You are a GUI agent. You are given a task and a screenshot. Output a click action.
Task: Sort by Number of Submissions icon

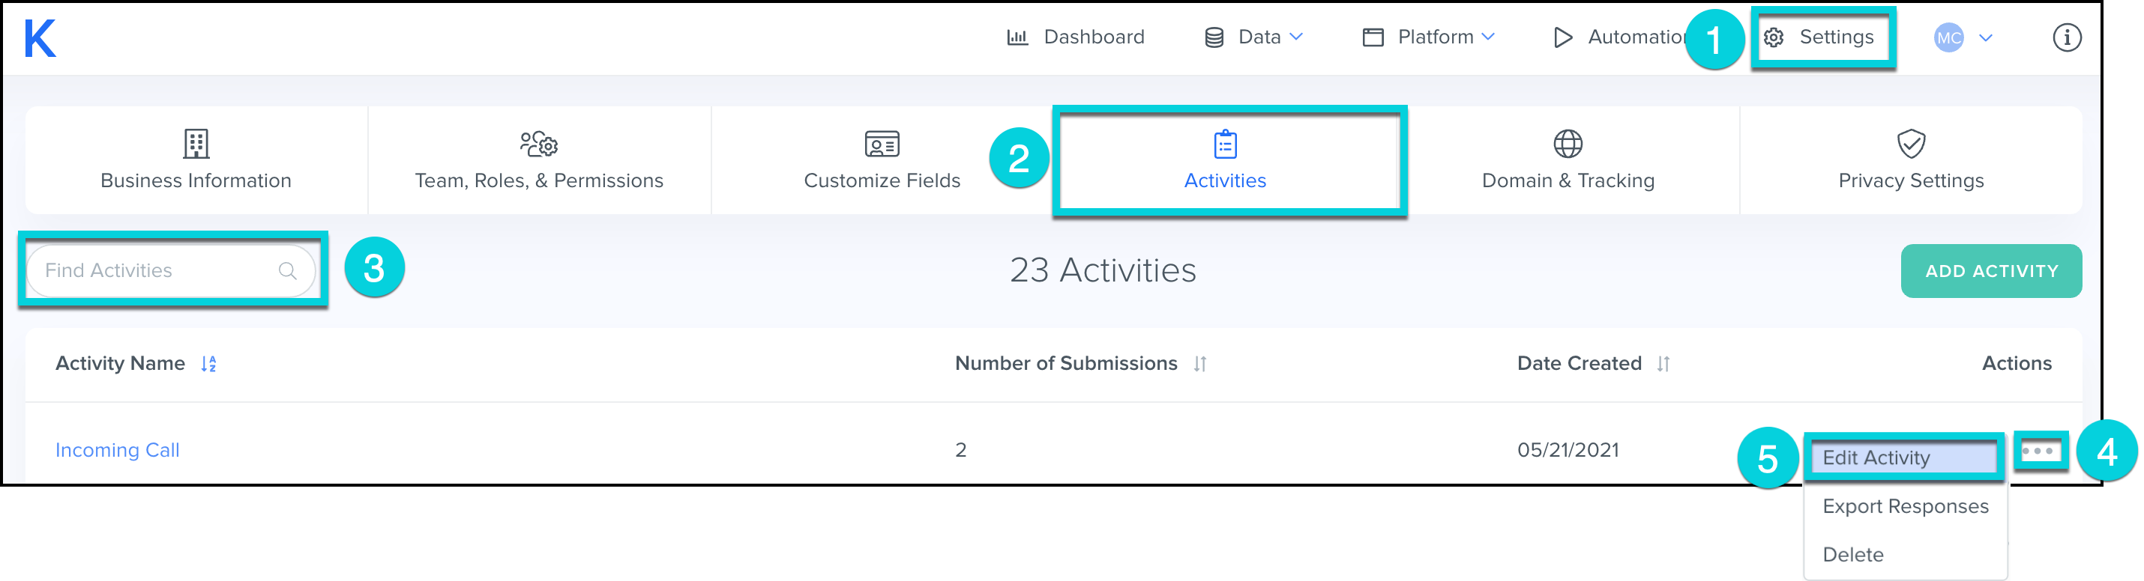coord(1199,364)
